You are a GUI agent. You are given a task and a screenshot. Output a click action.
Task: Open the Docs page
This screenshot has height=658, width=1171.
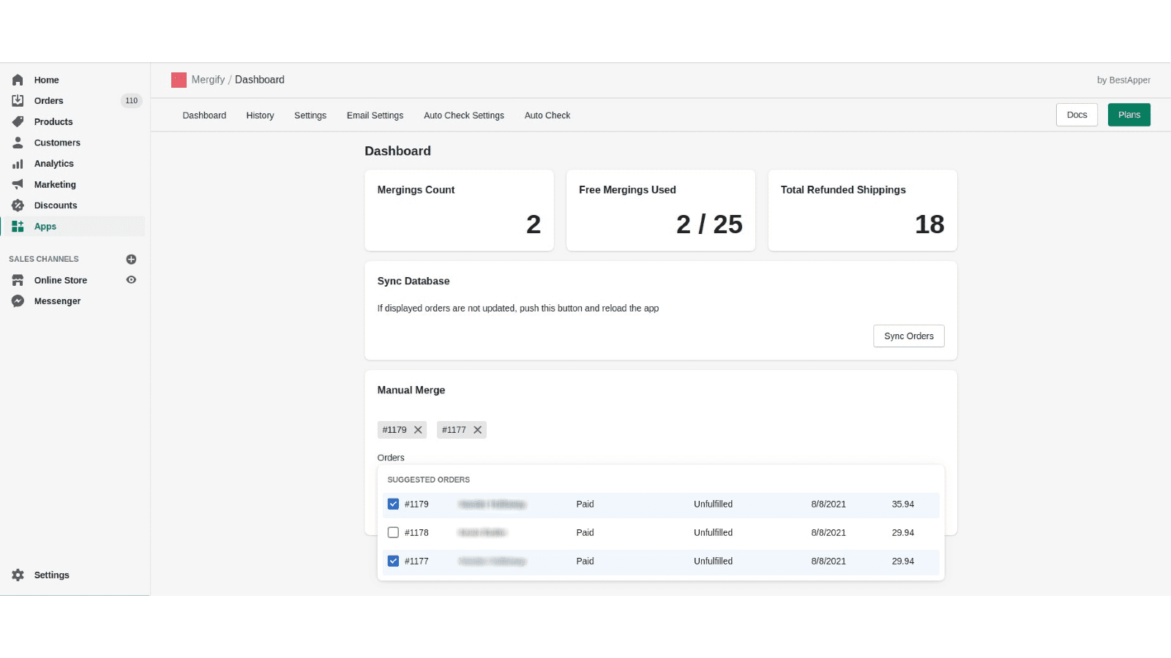[1076, 115]
